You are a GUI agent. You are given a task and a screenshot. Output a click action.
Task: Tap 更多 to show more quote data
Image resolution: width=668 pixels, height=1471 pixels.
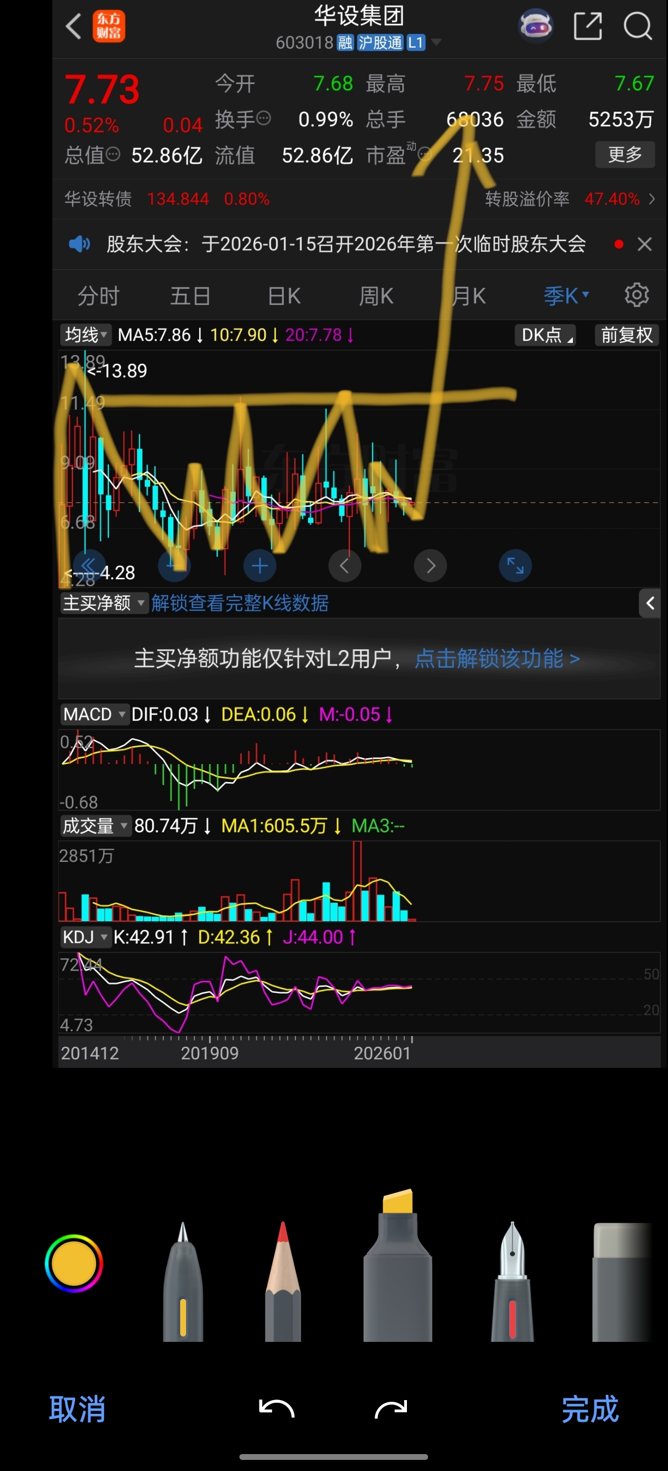coord(625,154)
